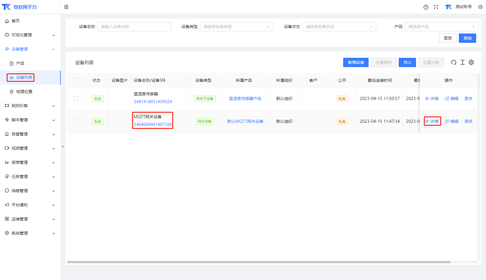Image resolution: width=486 pixels, height=280 pixels.
Task: Click the 告警管理 bell icon
Action: [7, 134]
